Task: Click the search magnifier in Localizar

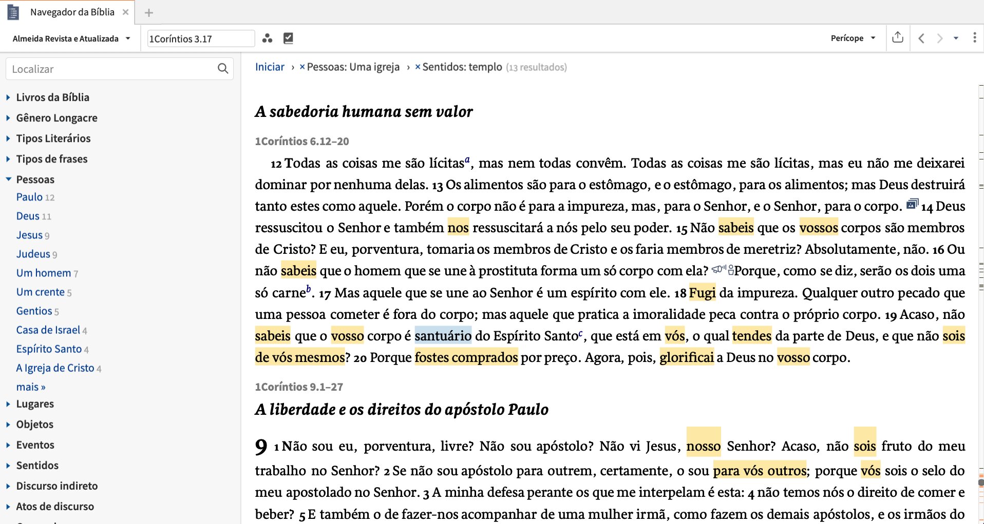Action: (223, 69)
